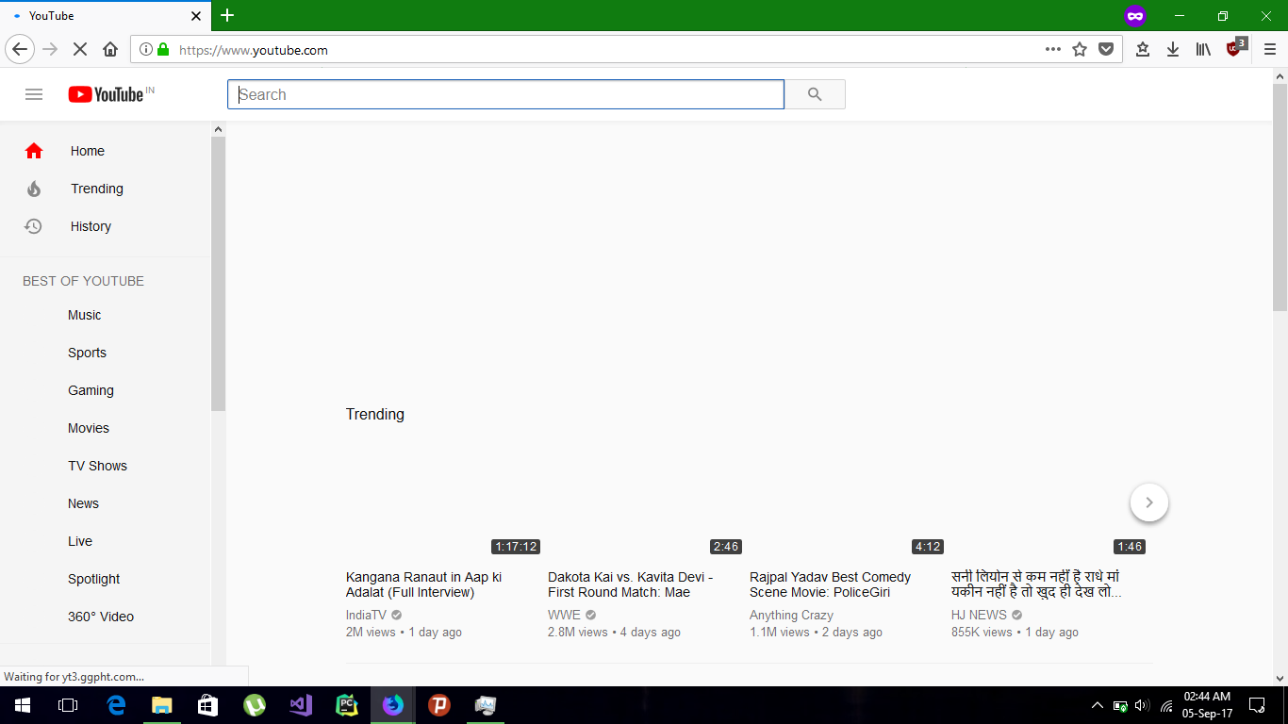Open the volume control in the tray

coord(1143,705)
